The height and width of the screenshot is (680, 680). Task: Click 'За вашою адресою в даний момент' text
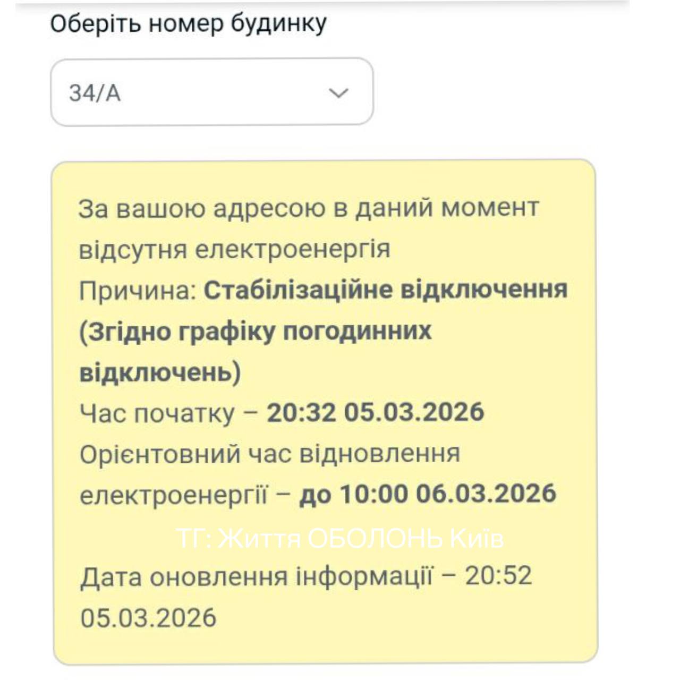click(x=309, y=208)
